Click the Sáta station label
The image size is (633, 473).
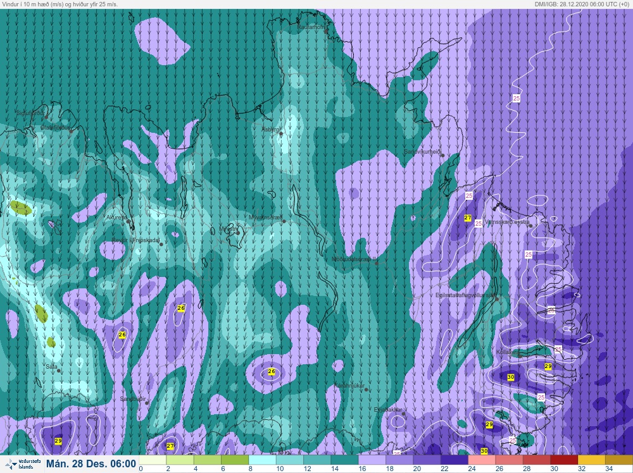click(x=51, y=367)
